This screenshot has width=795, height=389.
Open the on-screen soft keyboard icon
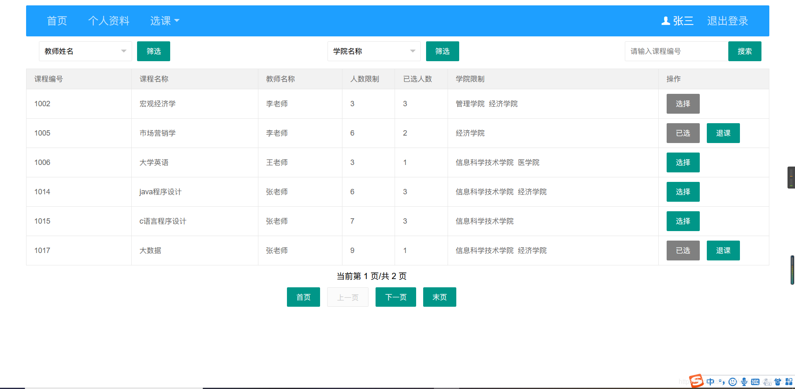(x=755, y=382)
